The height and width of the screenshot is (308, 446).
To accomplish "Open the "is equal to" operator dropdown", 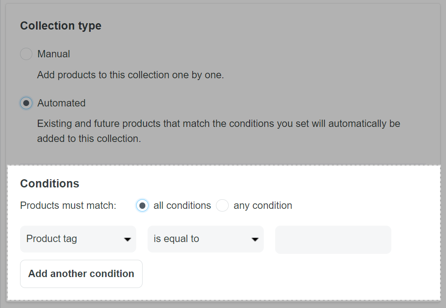I will 205,239.
